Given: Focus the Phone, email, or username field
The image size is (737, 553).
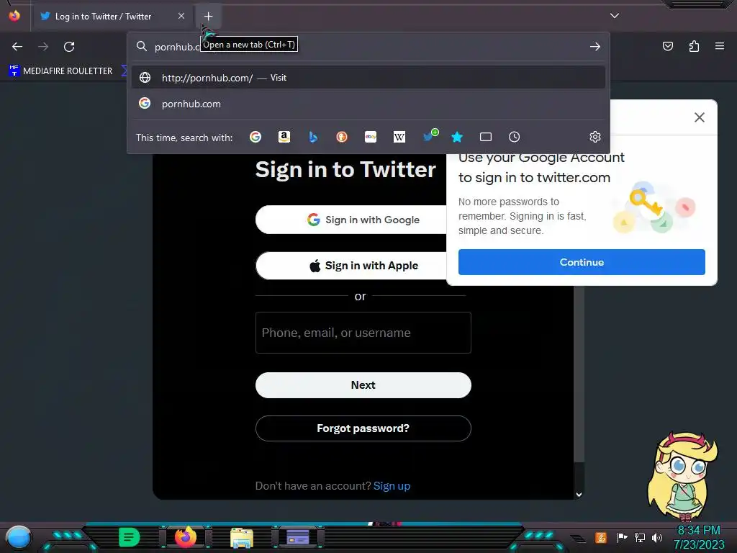Looking at the screenshot, I should click(x=363, y=333).
